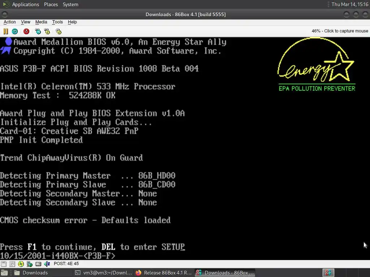Open the Places panel menu
Viewport: 370px width, 277px height.
pyautogui.click(x=51, y=4)
